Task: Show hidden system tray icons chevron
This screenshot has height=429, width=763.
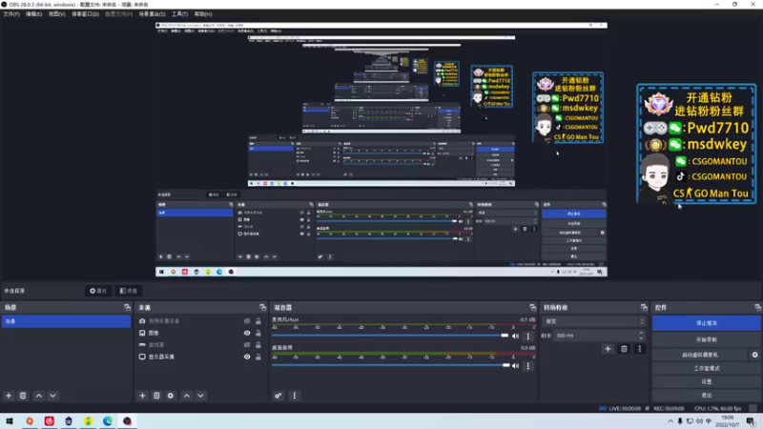Action: [x=670, y=421]
